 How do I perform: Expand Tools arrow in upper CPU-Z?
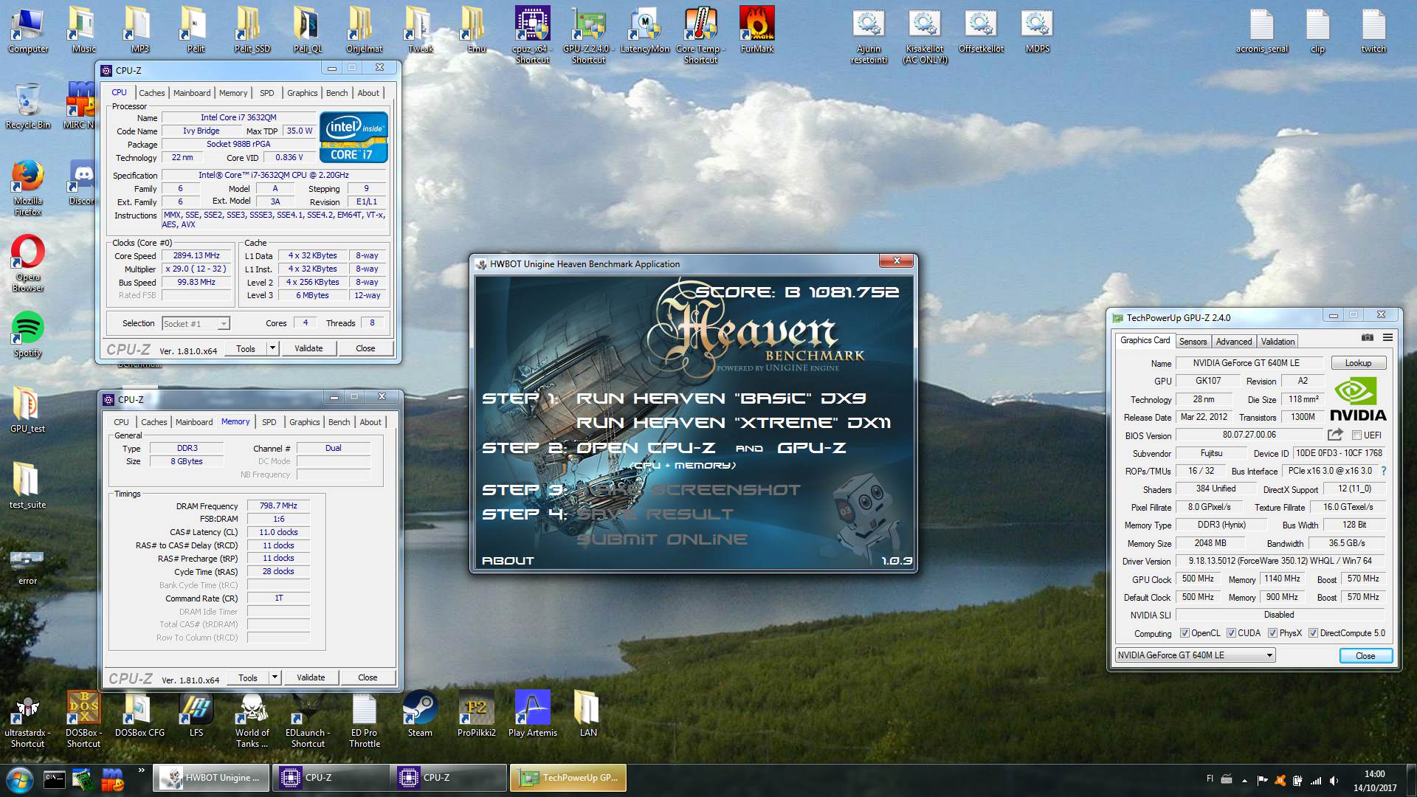click(272, 348)
